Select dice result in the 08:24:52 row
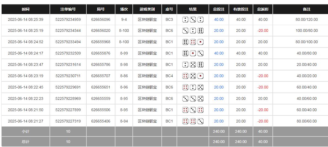 [x=193, y=42]
